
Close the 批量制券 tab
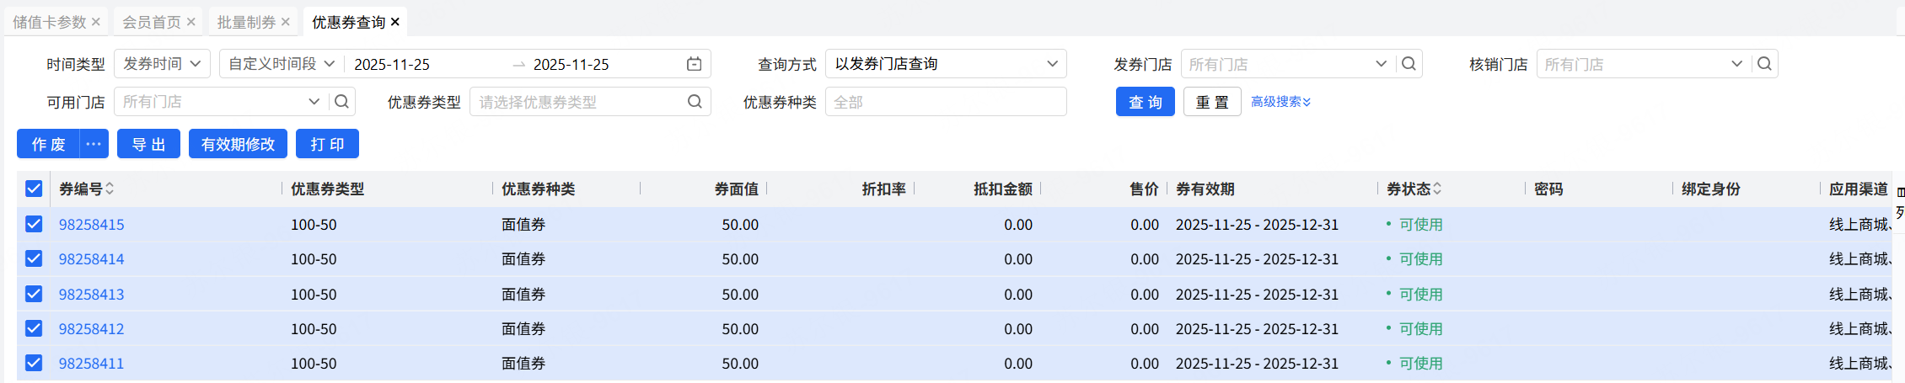[286, 22]
